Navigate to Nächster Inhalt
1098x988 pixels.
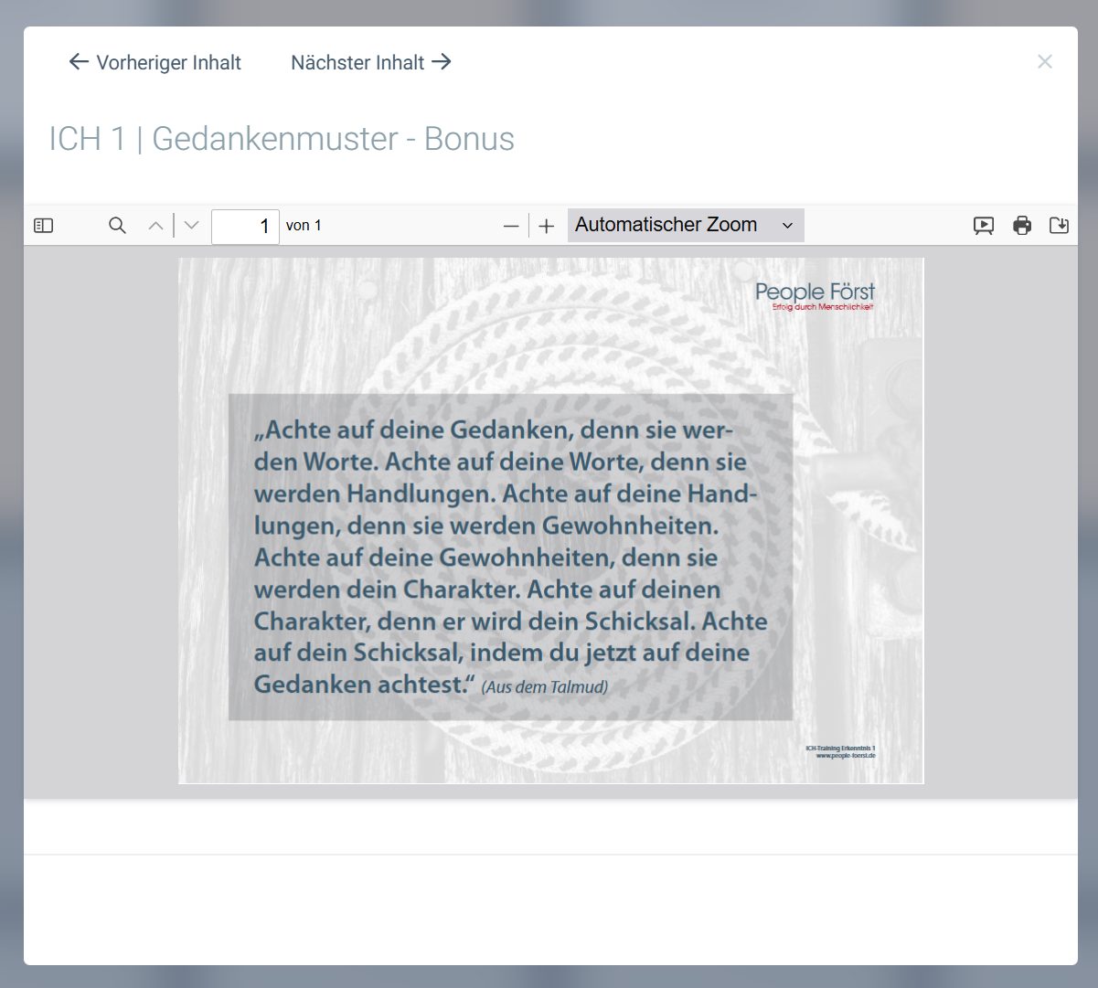(371, 62)
